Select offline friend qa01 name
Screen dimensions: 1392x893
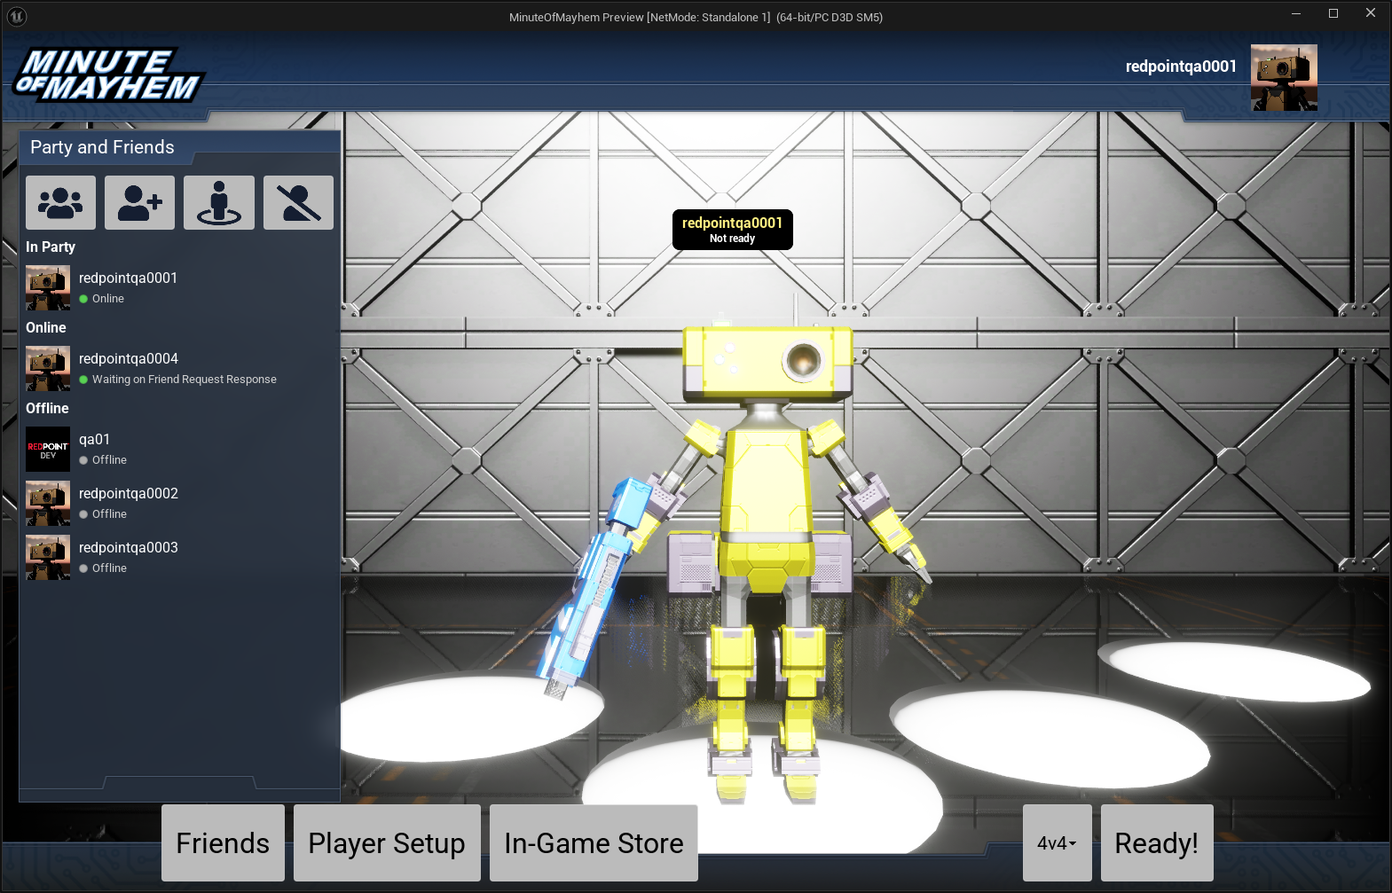94,439
